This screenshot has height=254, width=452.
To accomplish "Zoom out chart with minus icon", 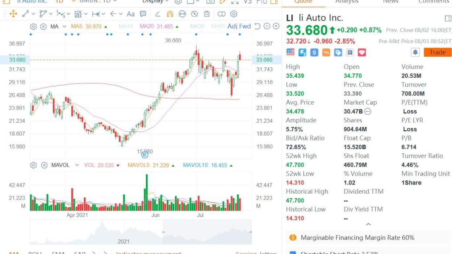I will pyautogui.click(x=267, y=26).
